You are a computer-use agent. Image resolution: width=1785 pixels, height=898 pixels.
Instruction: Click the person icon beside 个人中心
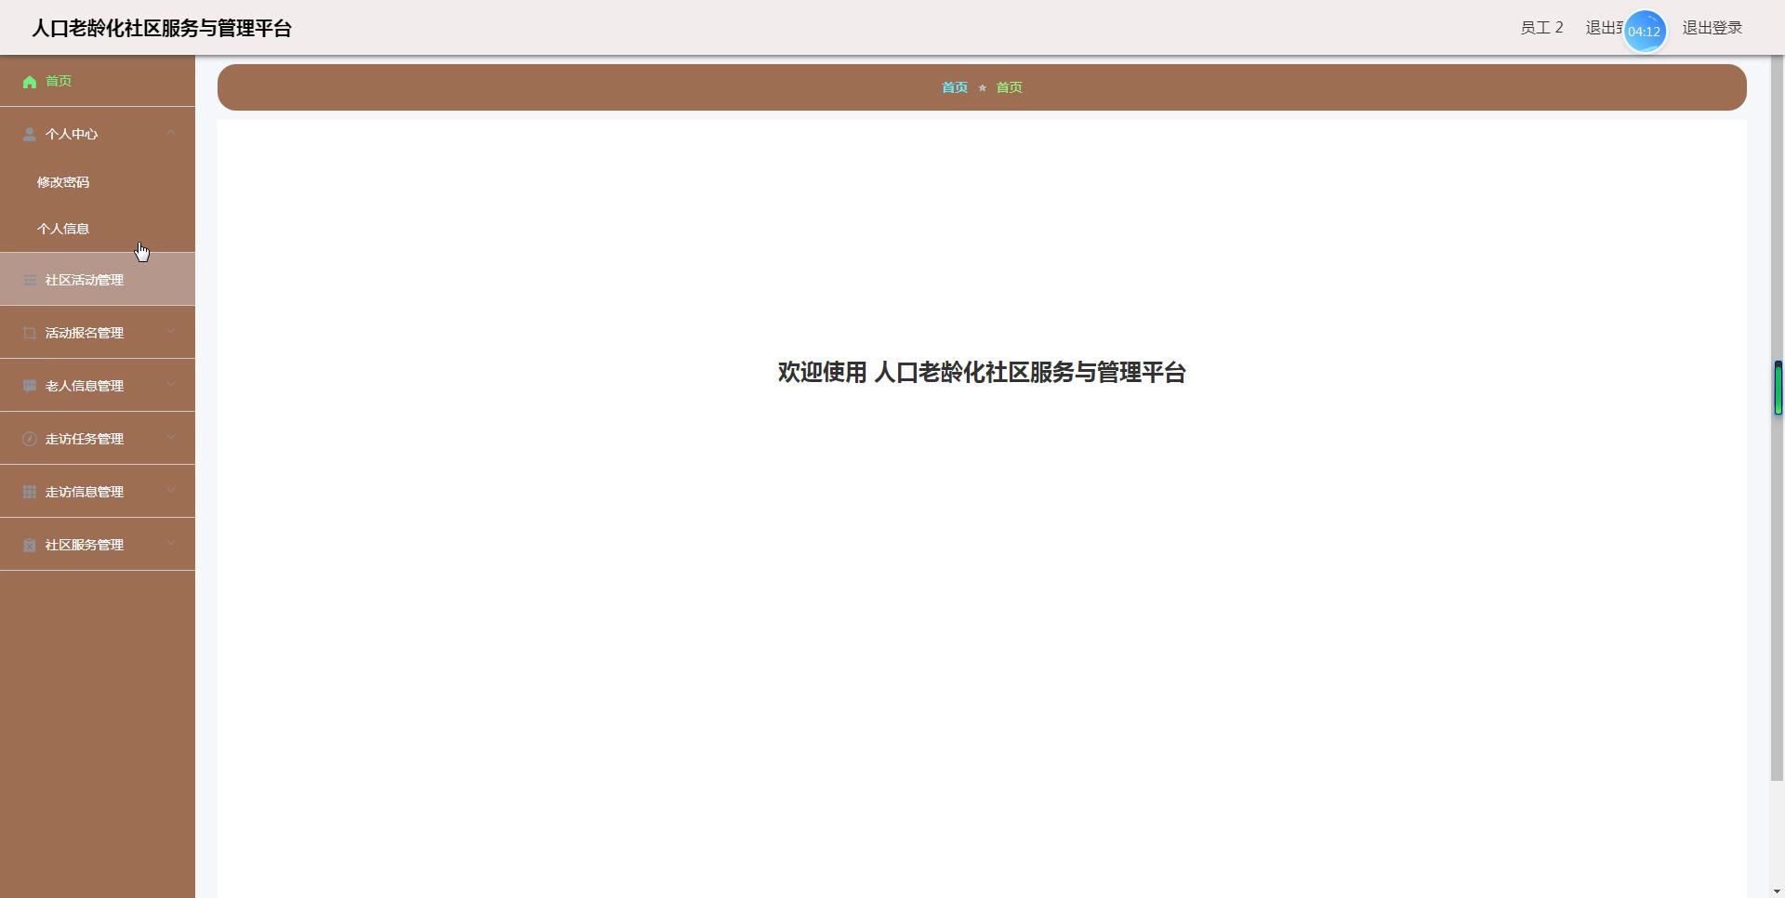coord(30,135)
